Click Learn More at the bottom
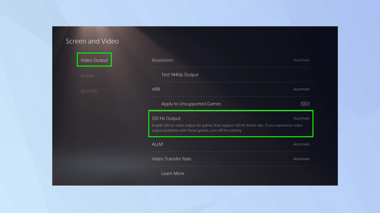The width and height of the screenshot is (380, 213). click(173, 173)
